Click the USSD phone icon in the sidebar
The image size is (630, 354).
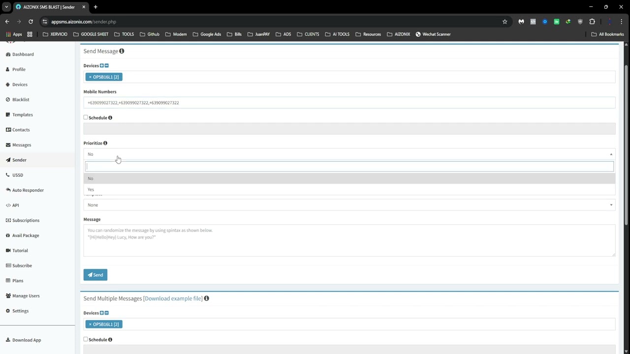pyautogui.click(x=8, y=175)
